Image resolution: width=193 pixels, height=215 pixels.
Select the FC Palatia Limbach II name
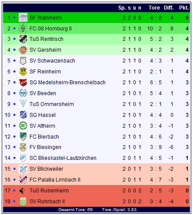(55, 180)
